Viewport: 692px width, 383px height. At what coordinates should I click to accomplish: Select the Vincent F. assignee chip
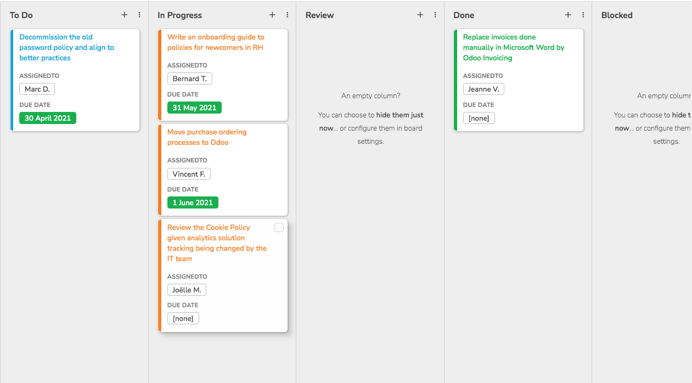pos(189,173)
